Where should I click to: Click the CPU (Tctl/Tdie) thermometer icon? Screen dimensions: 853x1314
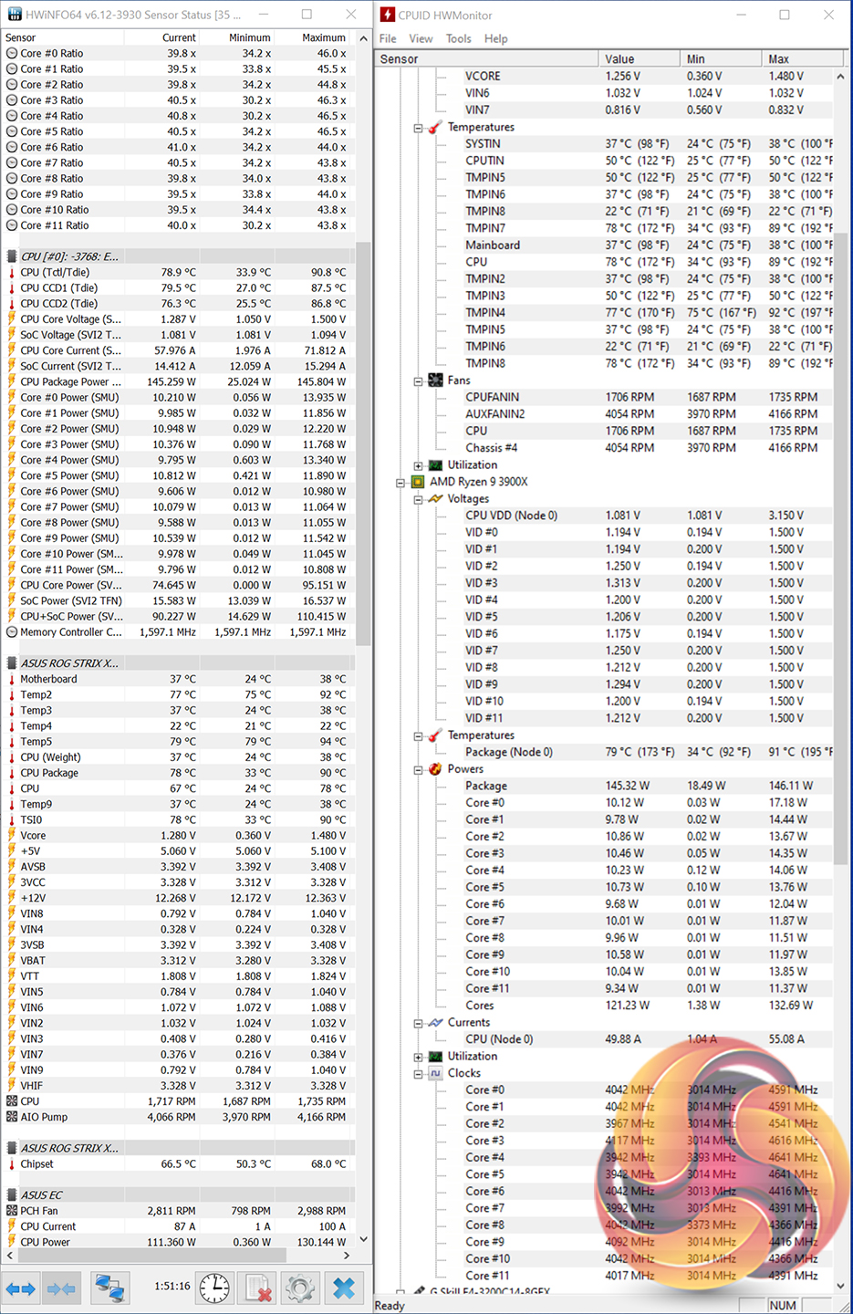click(12, 273)
